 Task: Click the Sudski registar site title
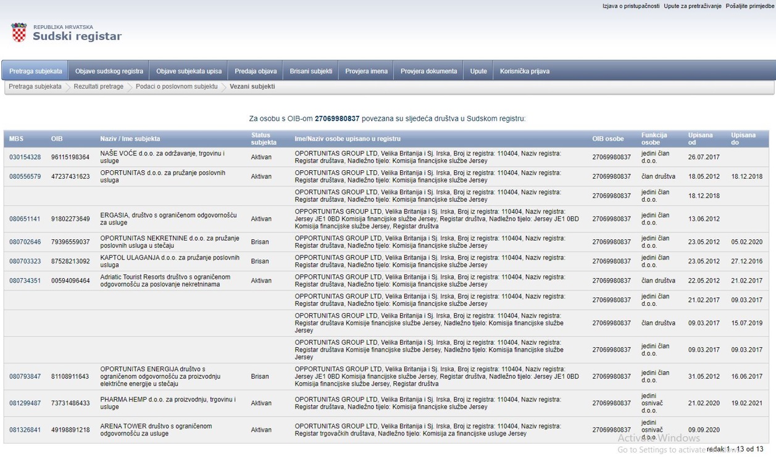pos(77,36)
